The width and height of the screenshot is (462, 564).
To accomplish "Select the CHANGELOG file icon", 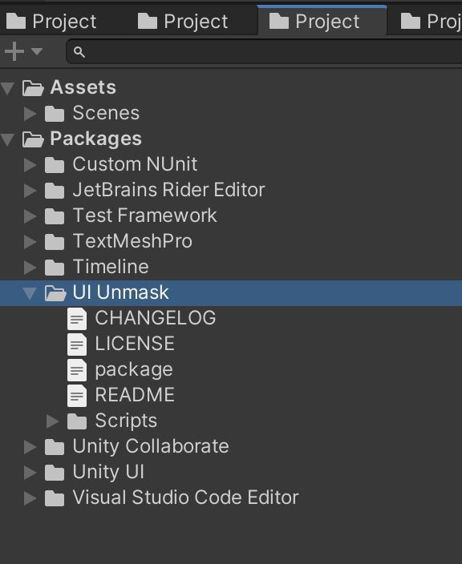I will pos(77,318).
